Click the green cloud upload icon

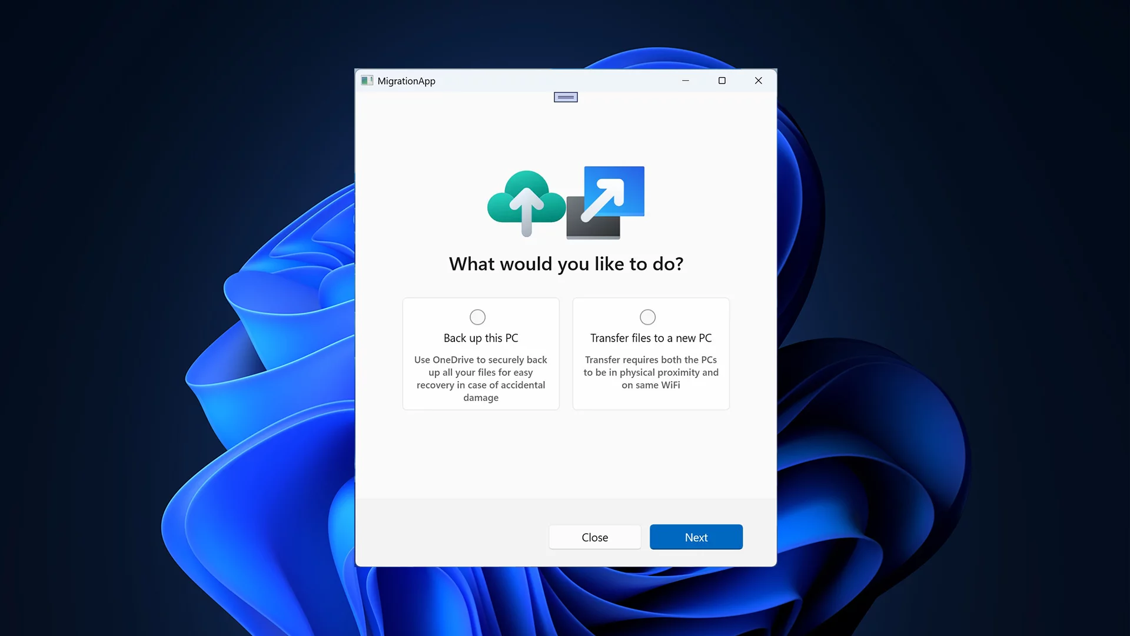[x=526, y=203]
